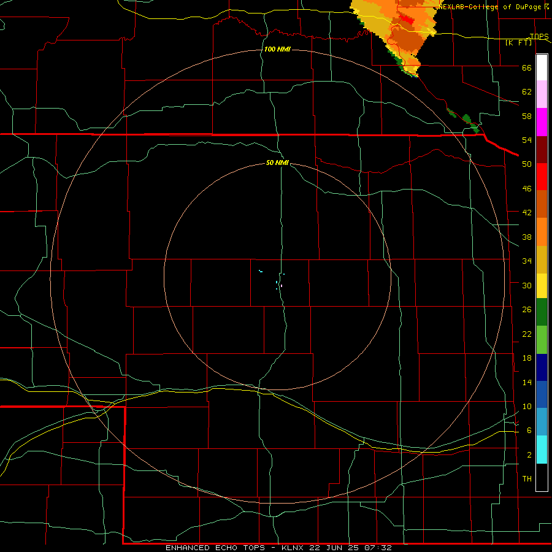Select the light green legend color band
552x552 pixels.
pos(542,339)
